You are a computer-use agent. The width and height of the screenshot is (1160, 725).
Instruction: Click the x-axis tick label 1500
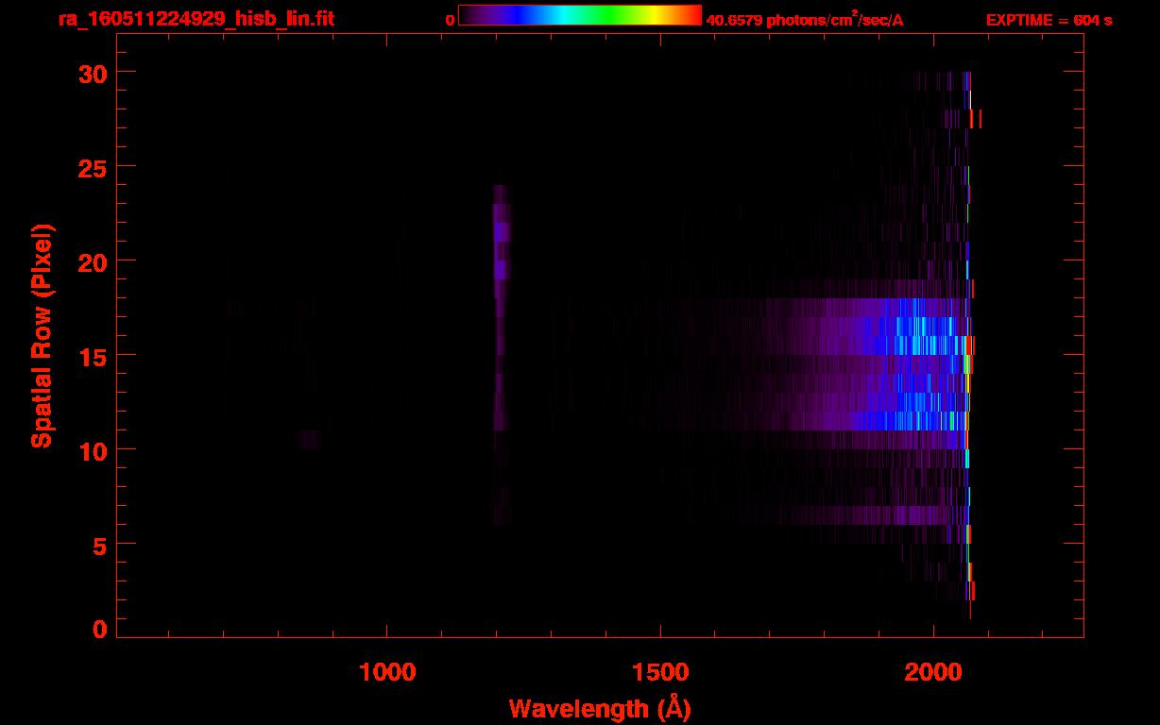coord(660,672)
